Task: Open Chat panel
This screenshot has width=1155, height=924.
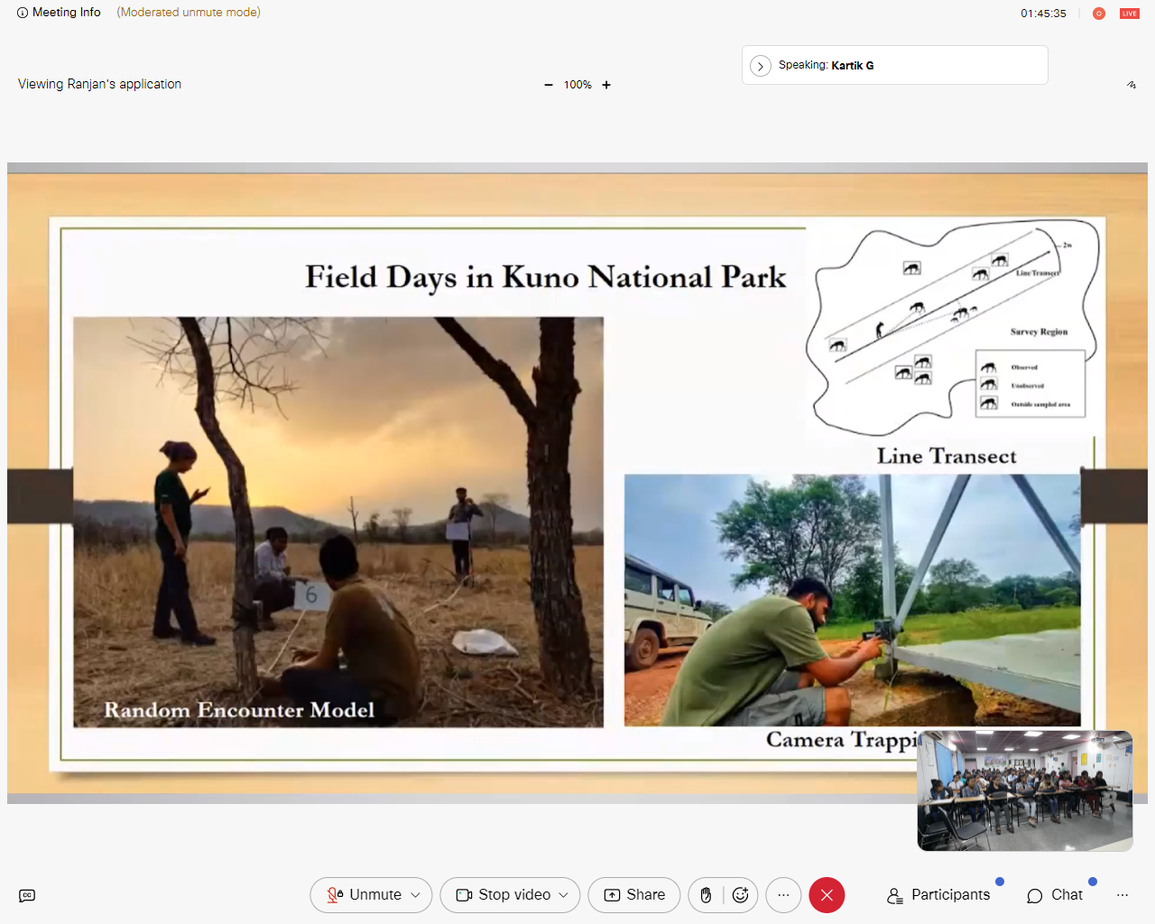Action: tap(1055, 895)
